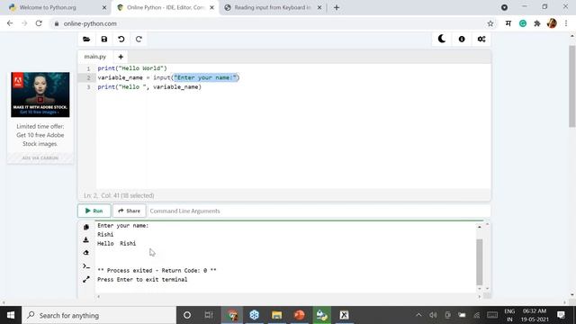576x324 pixels.
Task: Open Task View on the taskbar
Action: (x=209, y=315)
